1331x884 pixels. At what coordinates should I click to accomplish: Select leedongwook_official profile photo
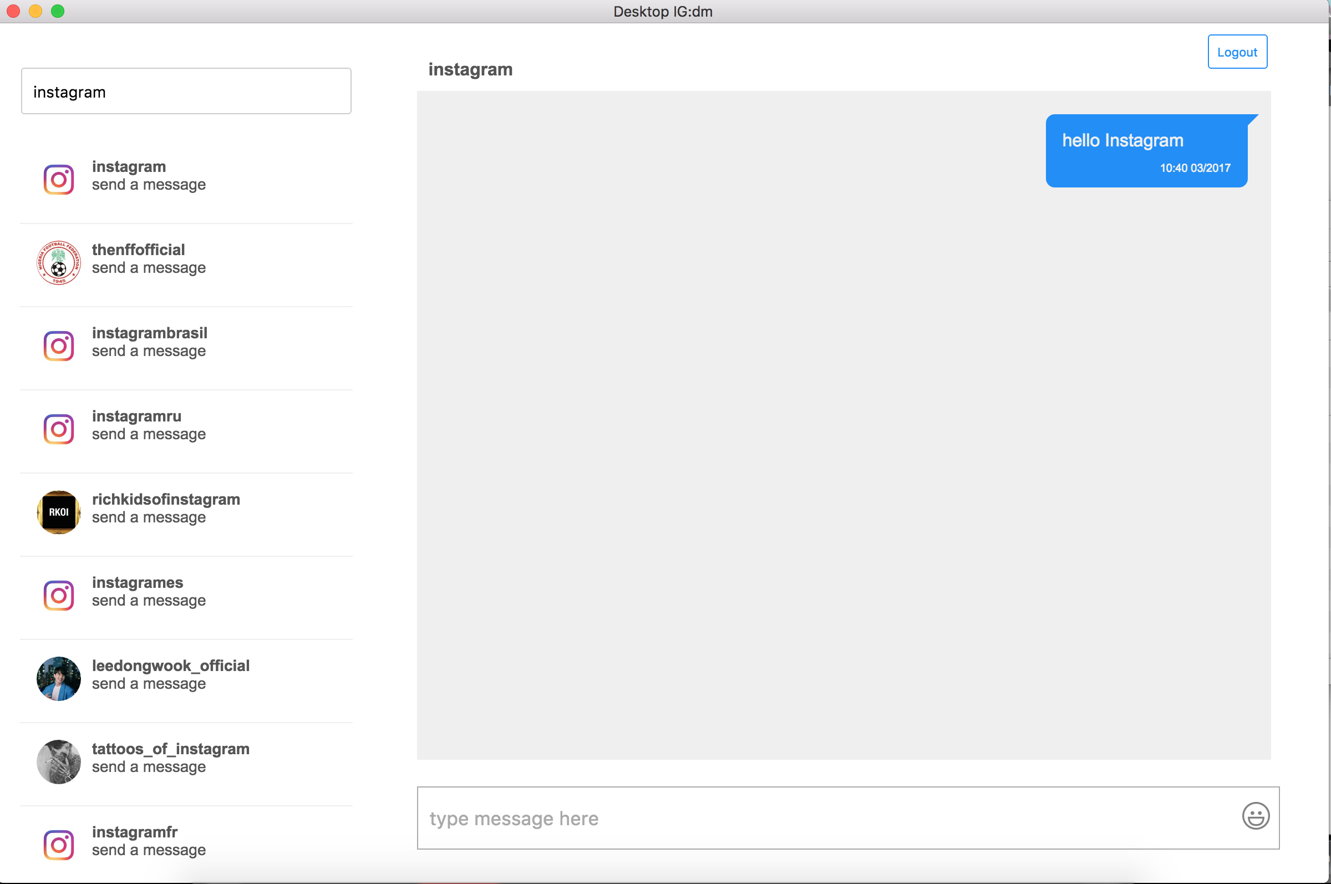point(59,678)
